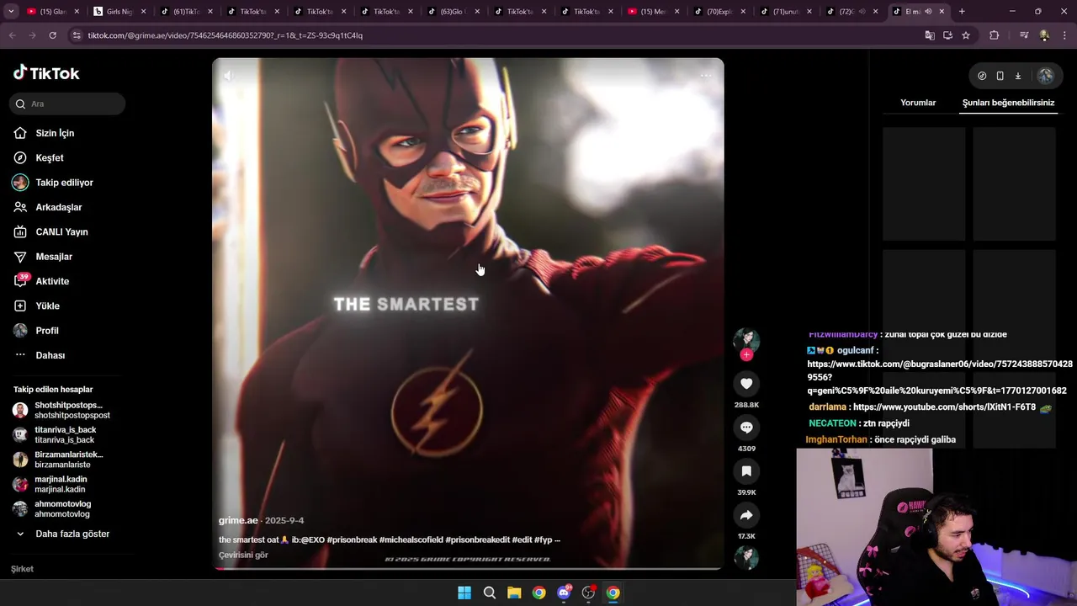This screenshot has width=1077, height=606.
Task: Mute the playing tab via speaker icon
Action: click(x=928, y=12)
